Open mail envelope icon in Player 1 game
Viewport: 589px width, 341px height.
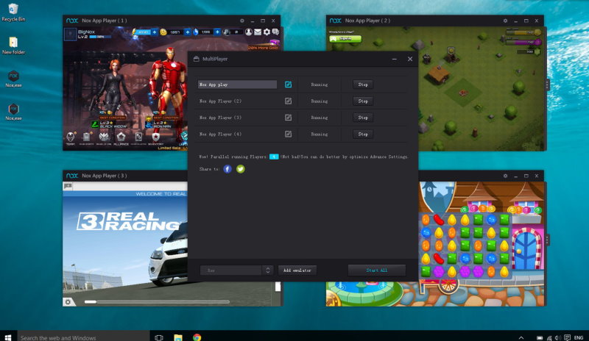[258, 32]
